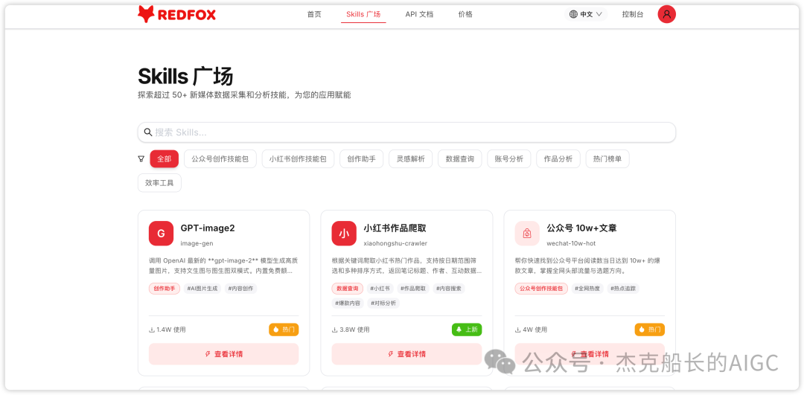
Task: Click the xiaohongshu-crawler identifier text
Action: pos(395,243)
